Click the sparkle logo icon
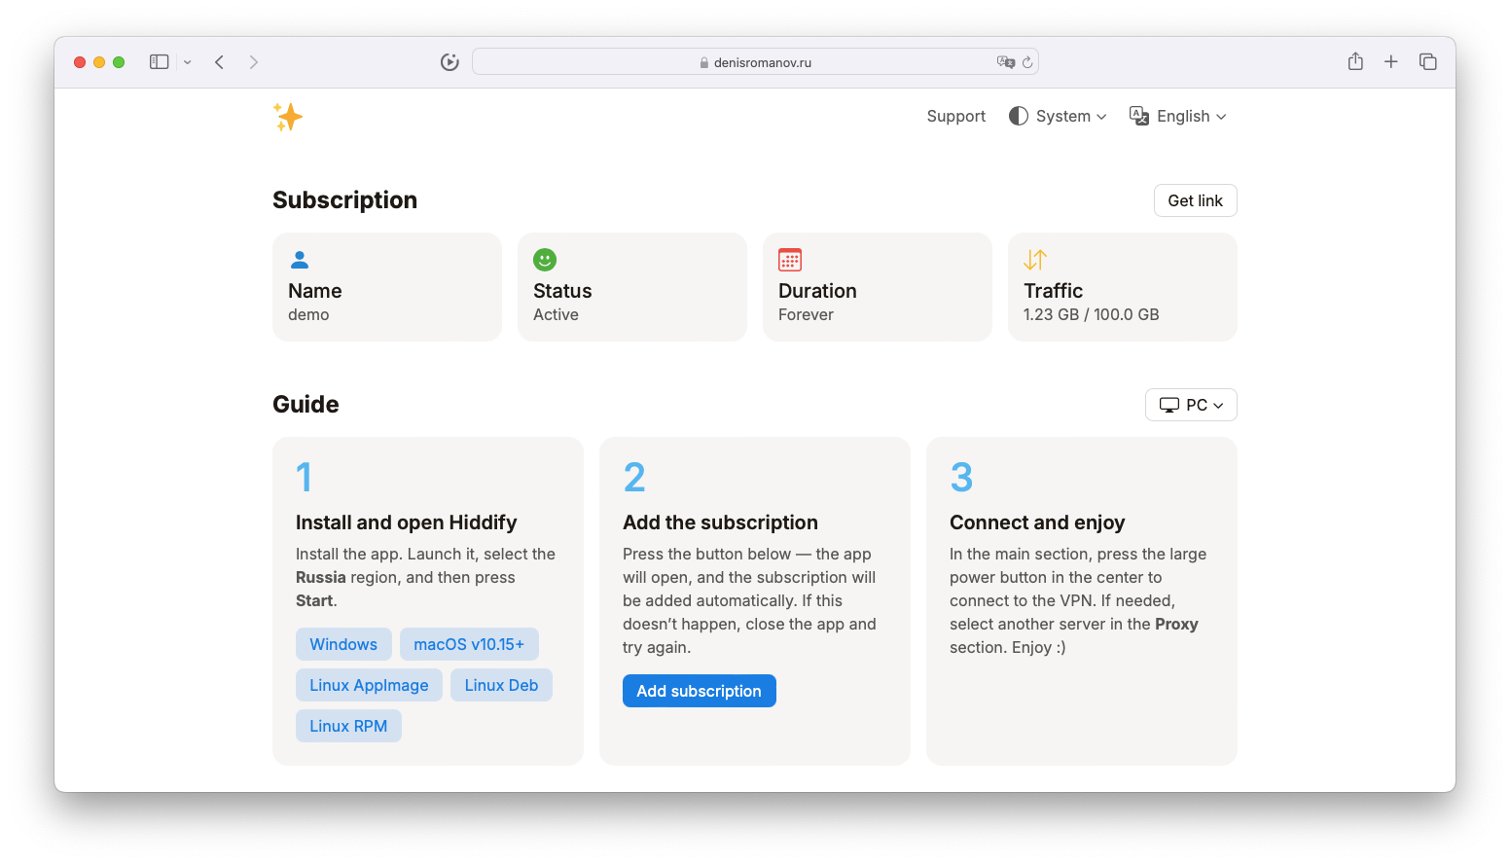Screen dimensions: 1510x864 288,117
